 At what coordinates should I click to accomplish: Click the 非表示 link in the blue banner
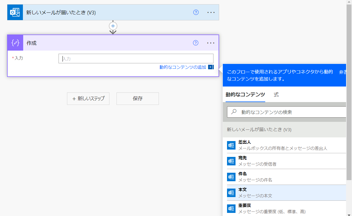(343, 72)
